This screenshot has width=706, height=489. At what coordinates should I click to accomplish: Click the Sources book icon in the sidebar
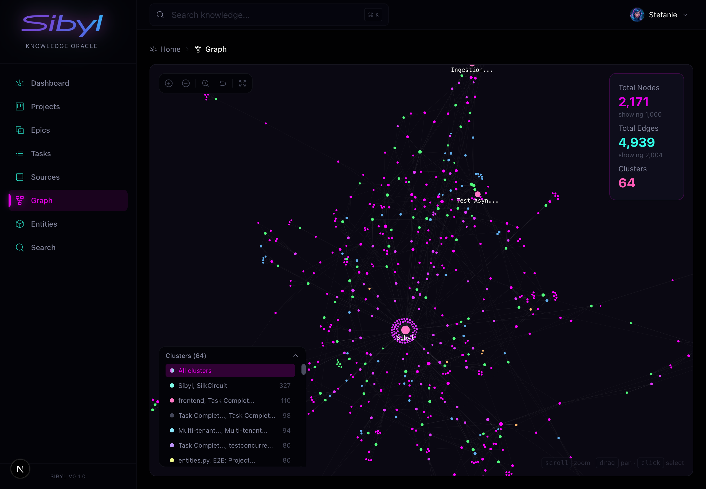pos(19,177)
